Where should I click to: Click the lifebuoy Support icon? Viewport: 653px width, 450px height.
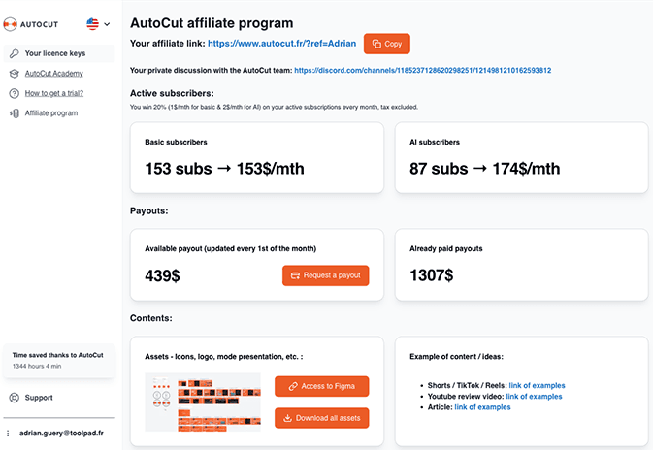[15, 398]
